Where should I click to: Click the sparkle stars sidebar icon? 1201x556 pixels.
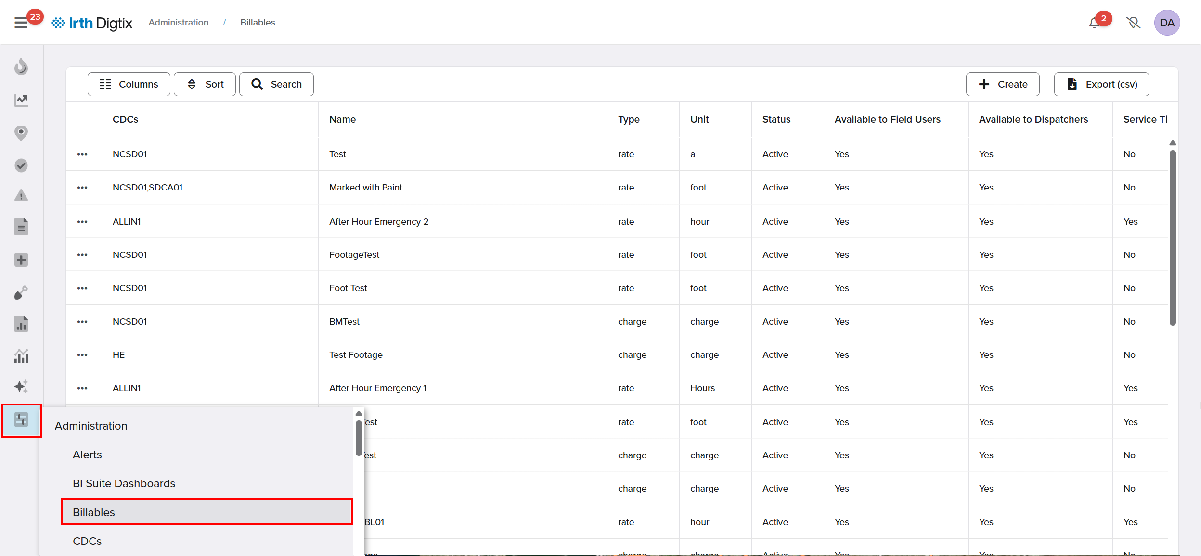[x=21, y=387]
